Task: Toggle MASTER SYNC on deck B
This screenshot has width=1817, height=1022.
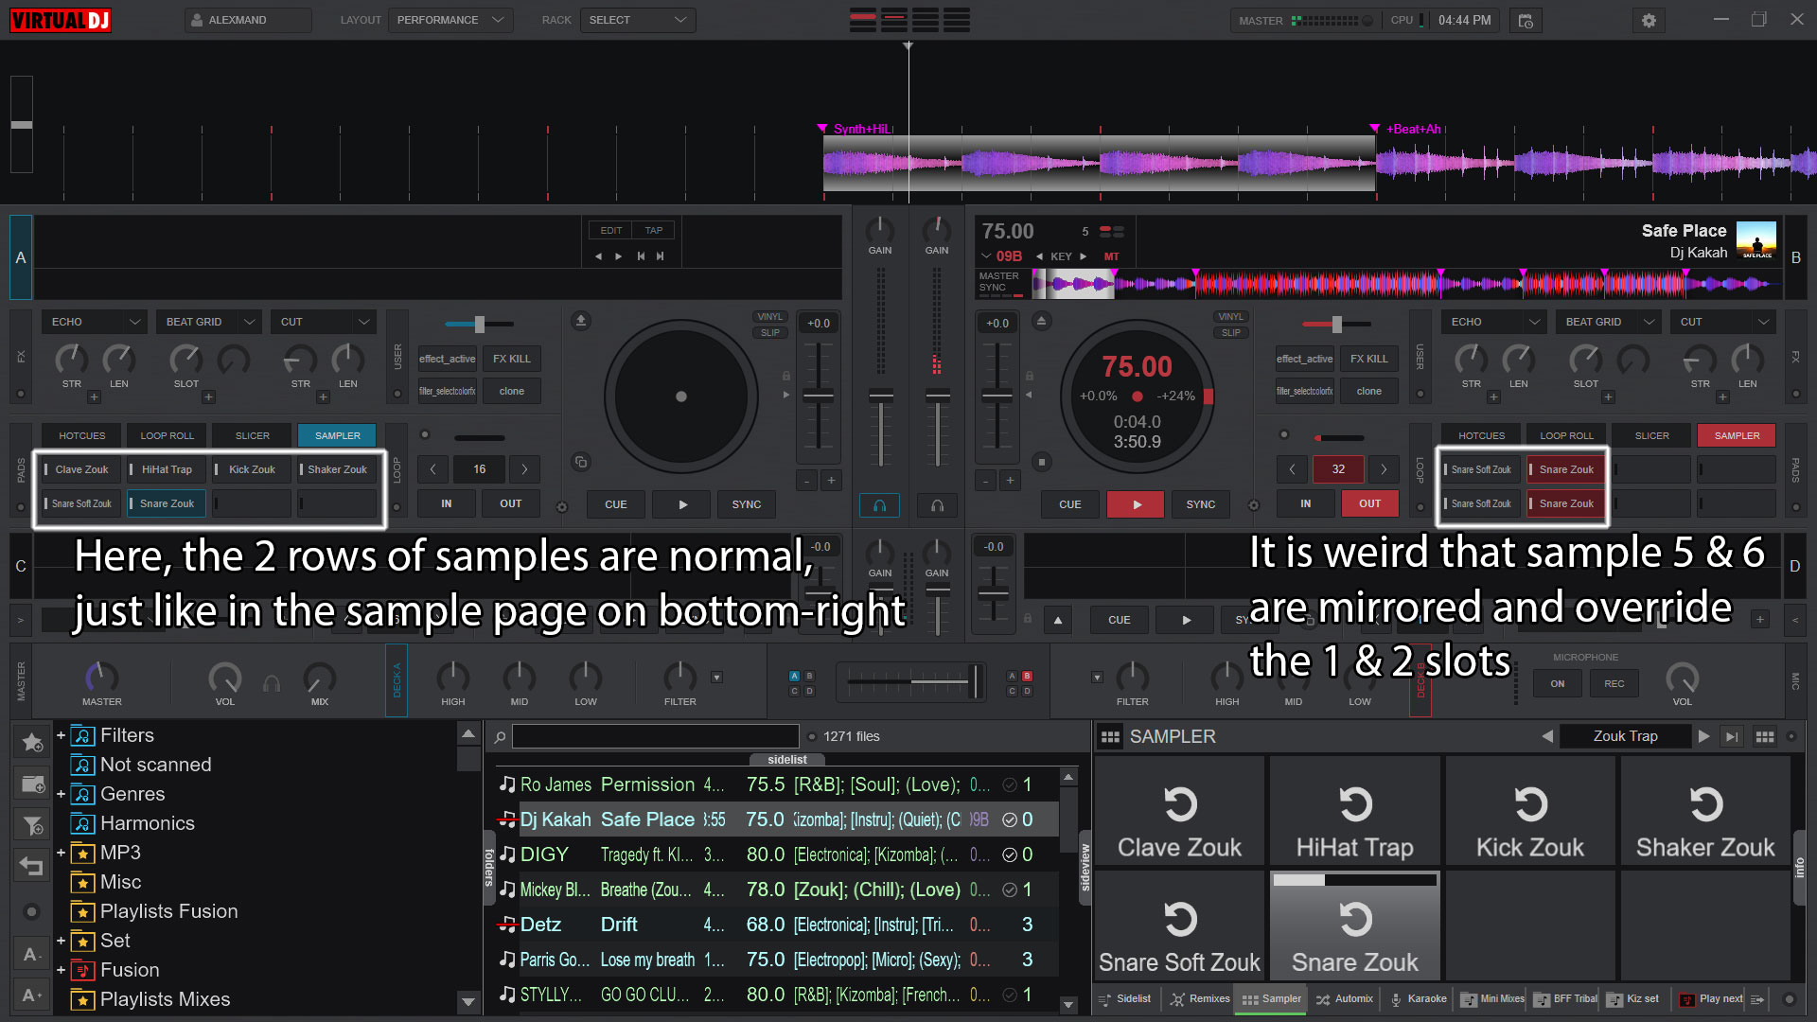Action: [x=999, y=282]
